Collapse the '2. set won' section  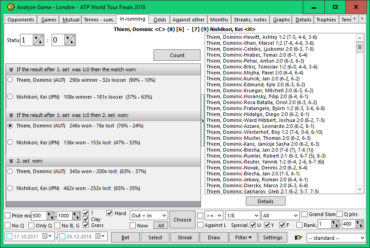point(11,161)
